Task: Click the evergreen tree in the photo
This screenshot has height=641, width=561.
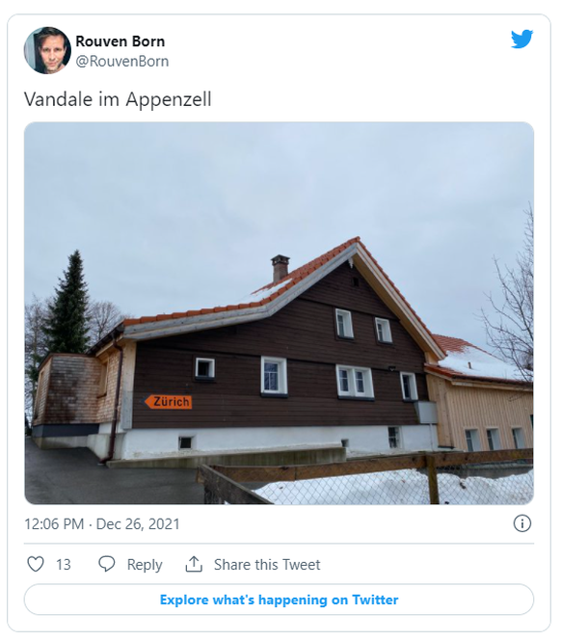Action: [x=68, y=303]
